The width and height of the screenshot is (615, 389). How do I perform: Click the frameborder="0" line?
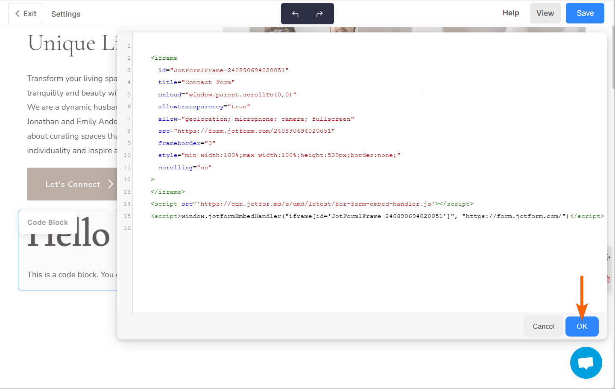(187, 143)
